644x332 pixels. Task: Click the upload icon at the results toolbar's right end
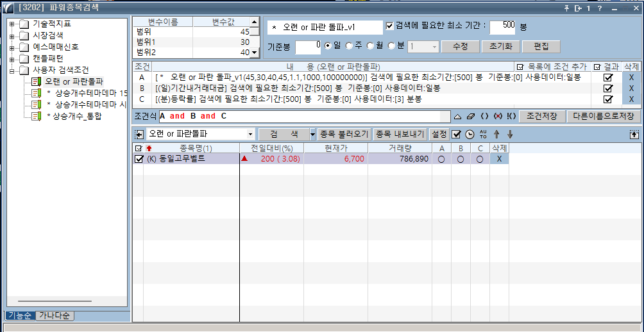click(x=634, y=135)
